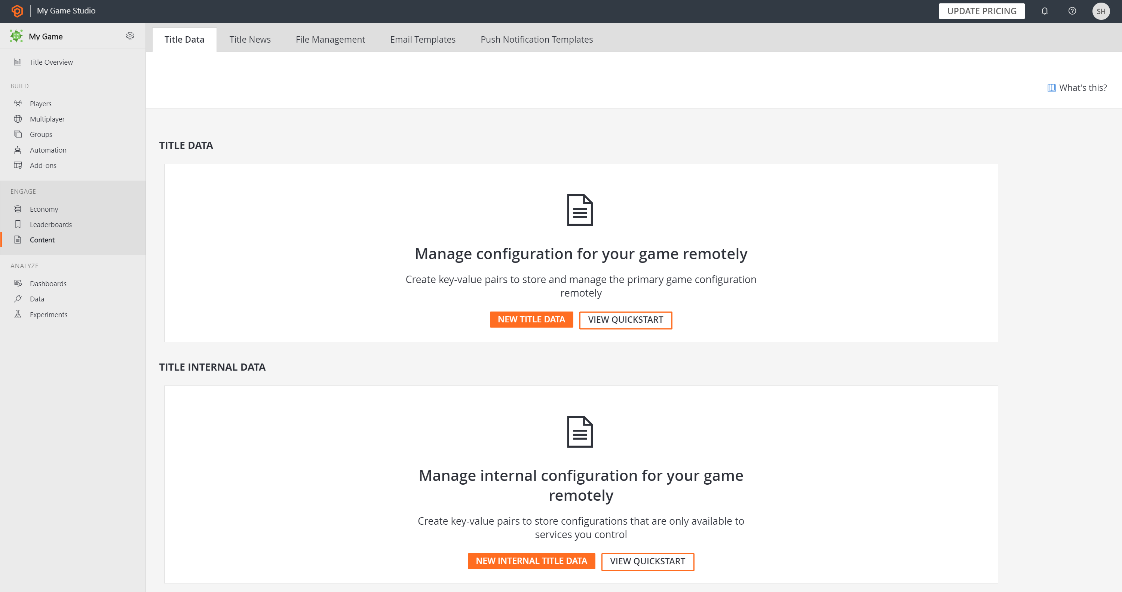
Task: Click the NEW TITLE DATA button
Action: click(531, 319)
